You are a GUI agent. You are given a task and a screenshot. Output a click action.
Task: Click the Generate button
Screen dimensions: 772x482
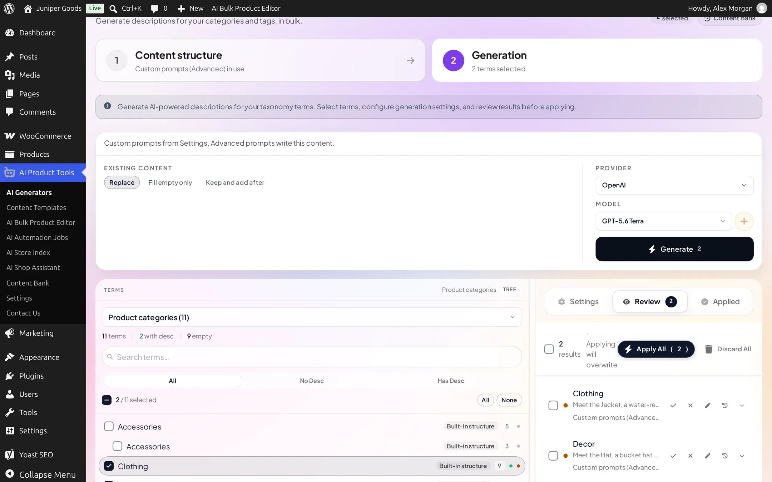(674, 249)
